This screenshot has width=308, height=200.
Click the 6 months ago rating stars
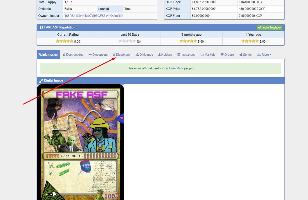(x=188, y=41)
